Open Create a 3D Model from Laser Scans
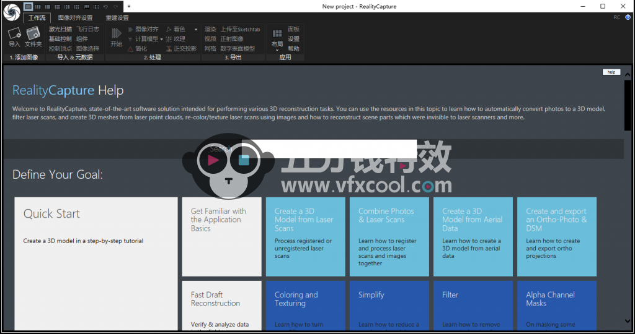This screenshot has height=334, width=635. pos(305,237)
